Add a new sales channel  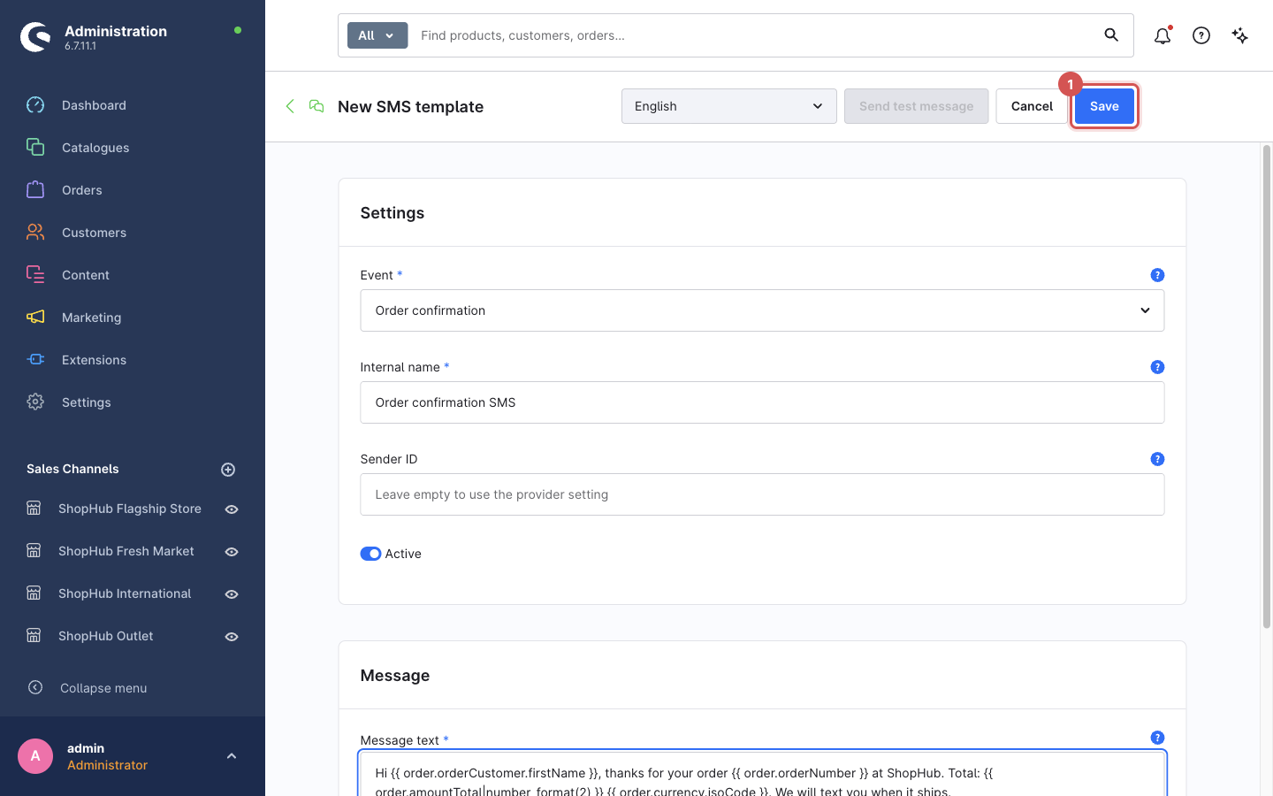click(228, 470)
